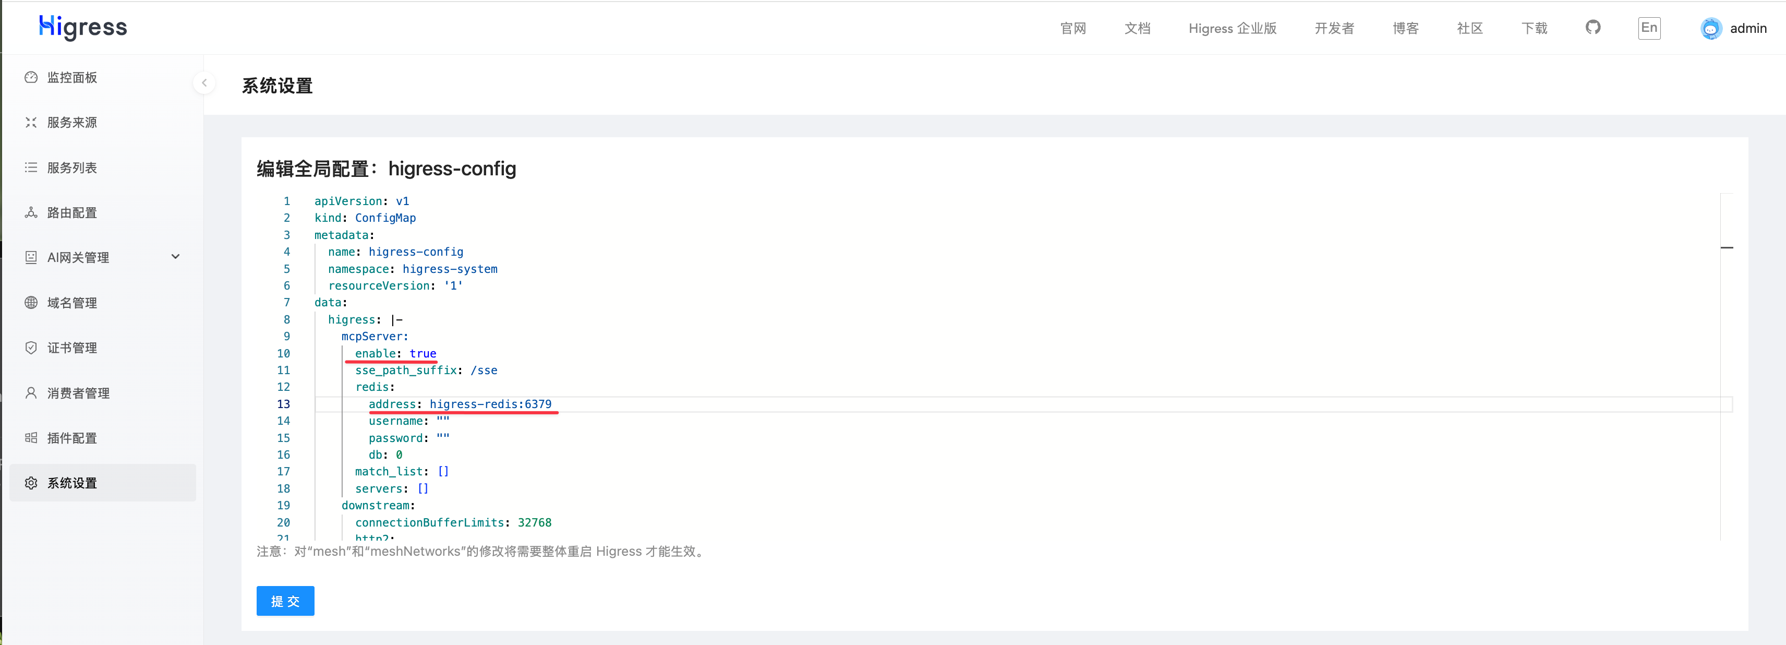Image resolution: width=1786 pixels, height=645 pixels.
Task: Open the 文档 link in header
Action: [x=1137, y=28]
